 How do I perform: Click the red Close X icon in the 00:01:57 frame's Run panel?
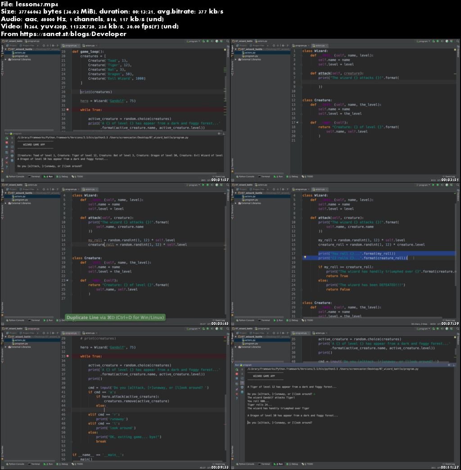tap(7, 163)
